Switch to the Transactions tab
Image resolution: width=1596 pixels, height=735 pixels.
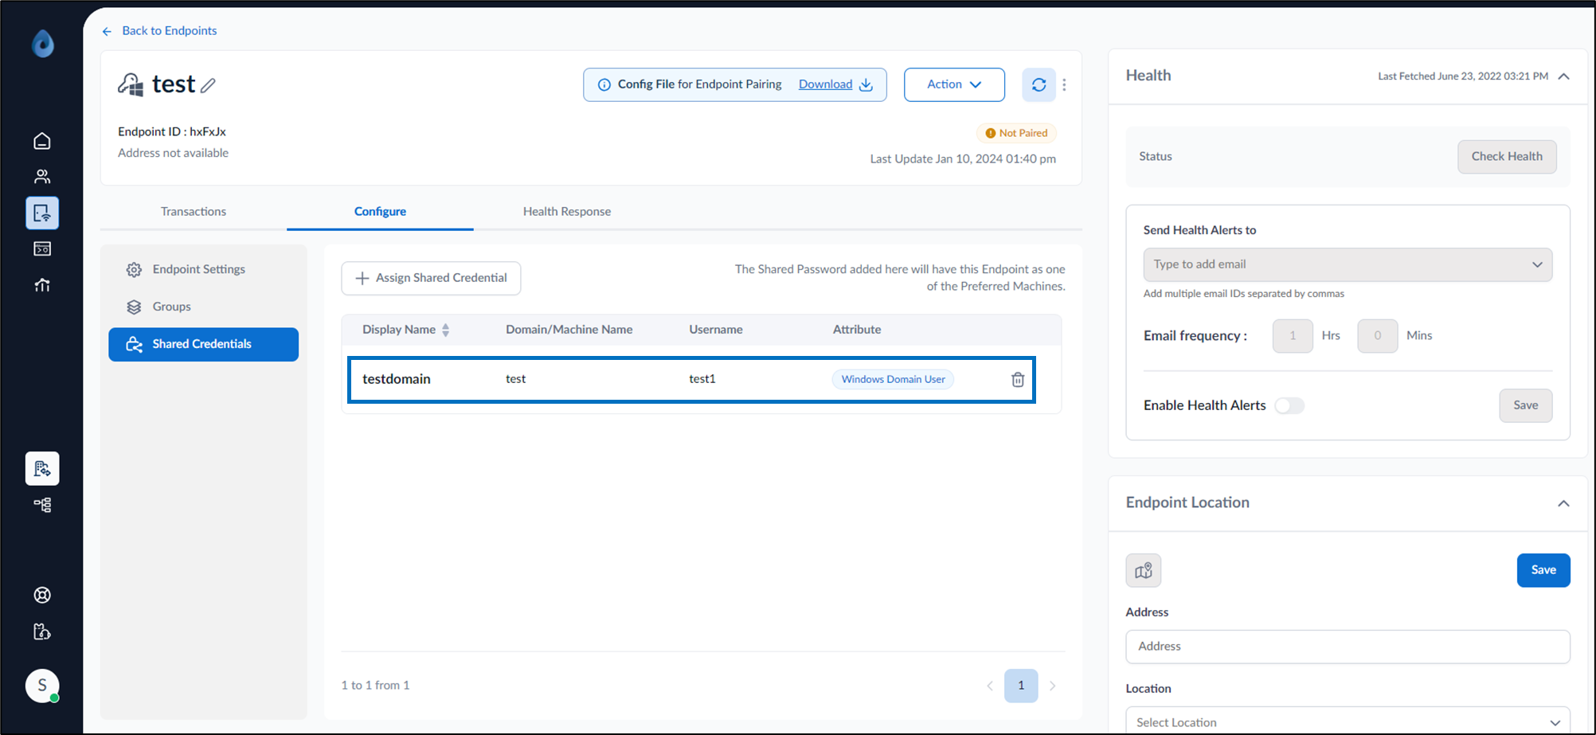[x=194, y=211]
